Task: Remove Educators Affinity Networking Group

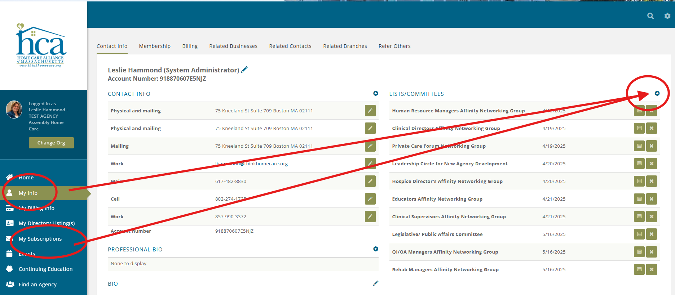Action: pyautogui.click(x=652, y=199)
